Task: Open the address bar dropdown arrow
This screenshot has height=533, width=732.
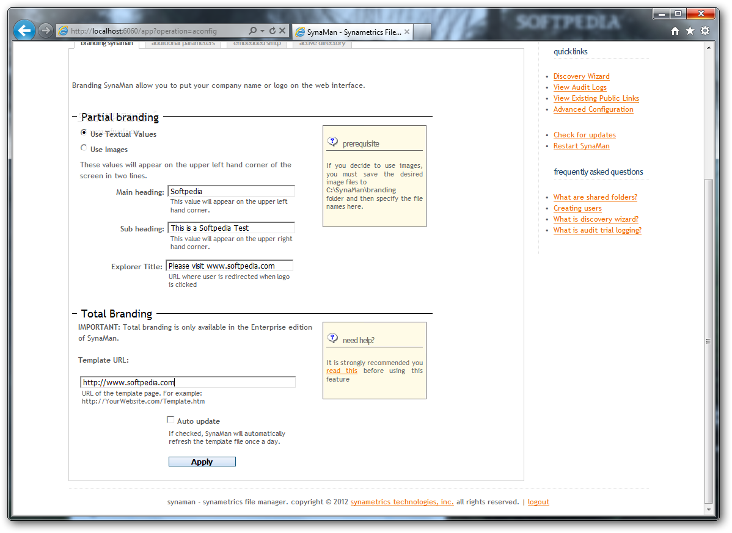Action: click(262, 31)
